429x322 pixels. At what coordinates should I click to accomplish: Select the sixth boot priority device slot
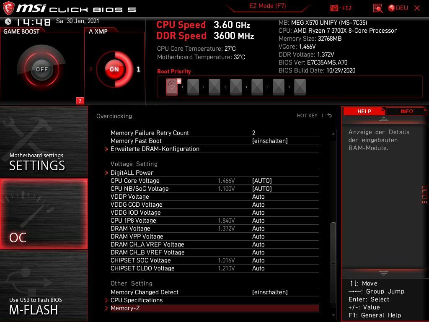(279, 87)
